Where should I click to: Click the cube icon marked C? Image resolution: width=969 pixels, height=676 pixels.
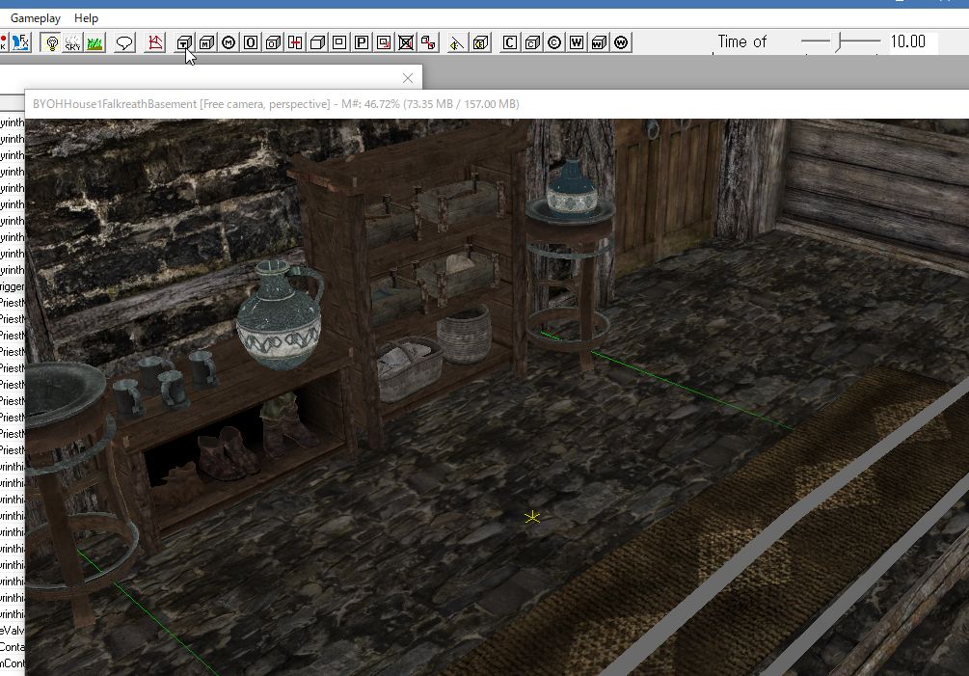click(x=532, y=42)
